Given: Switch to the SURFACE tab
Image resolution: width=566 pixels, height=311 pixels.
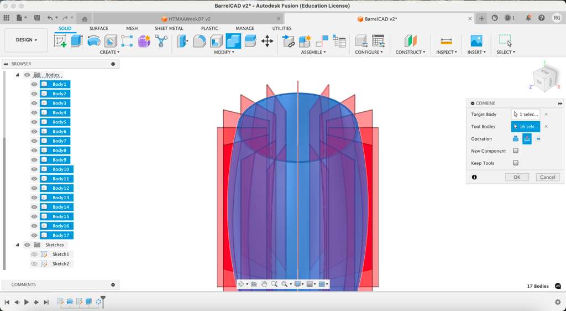Looking at the screenshot, I should click(x=99, y=28).
